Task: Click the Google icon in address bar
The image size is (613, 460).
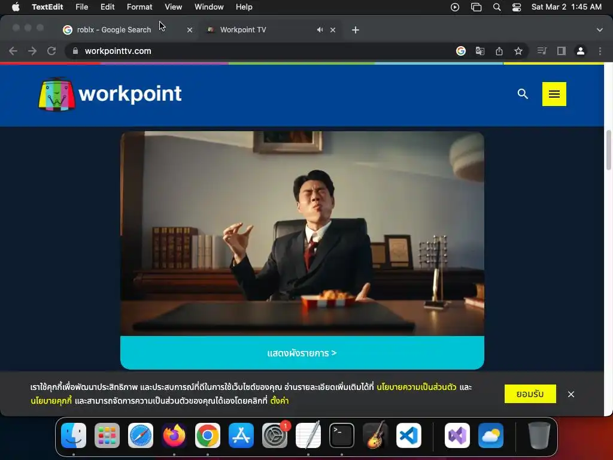Action: click(x=461, y=51)
